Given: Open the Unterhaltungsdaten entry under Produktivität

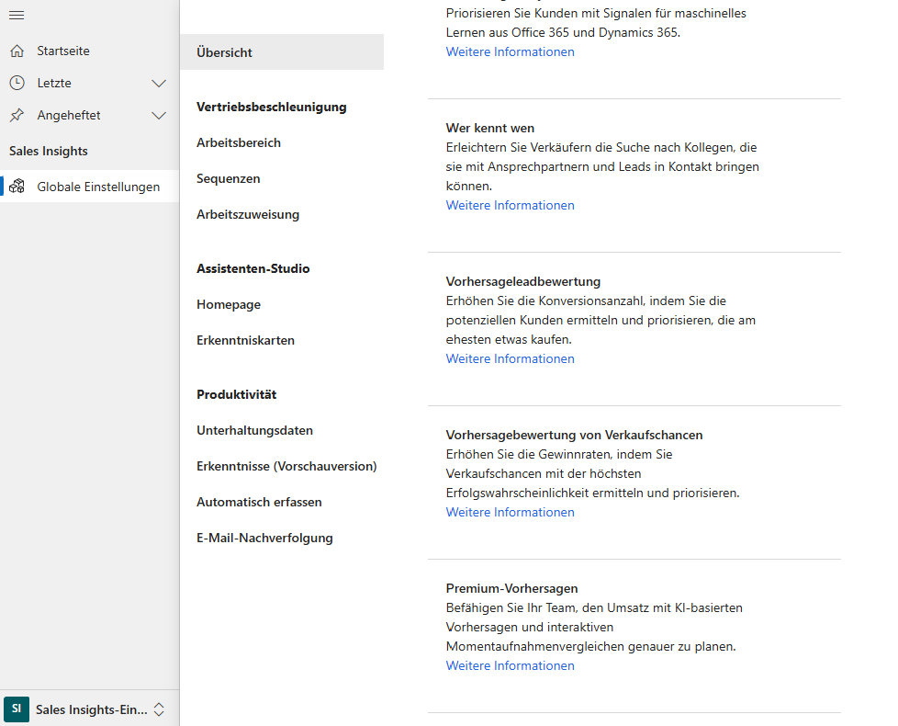Looking at the screenshot, I should point(254,430).
